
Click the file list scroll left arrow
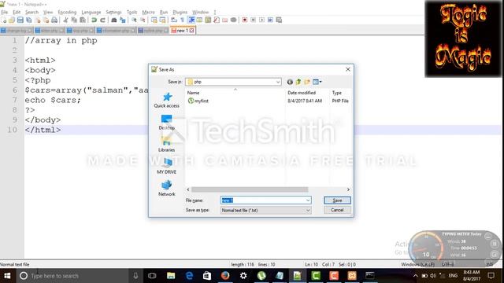(x=188, y=189)
